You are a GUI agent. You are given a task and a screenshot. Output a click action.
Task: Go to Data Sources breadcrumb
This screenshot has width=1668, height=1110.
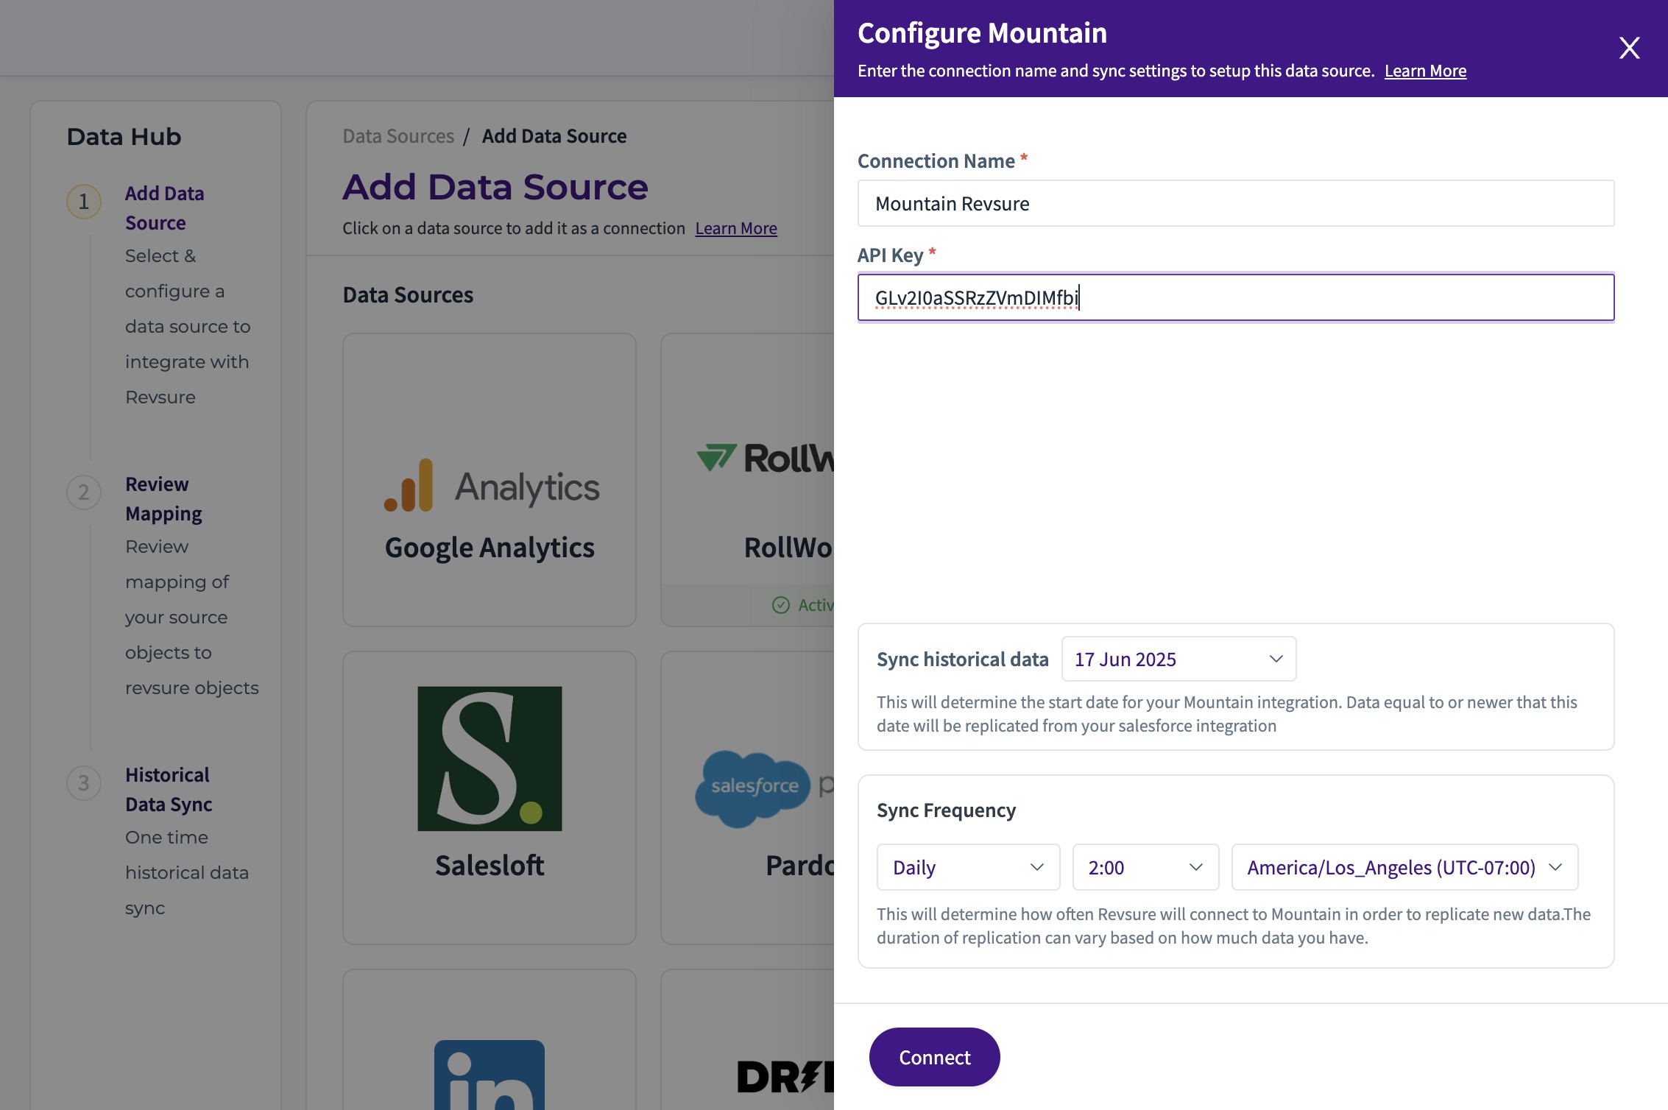tap(398, 136)
